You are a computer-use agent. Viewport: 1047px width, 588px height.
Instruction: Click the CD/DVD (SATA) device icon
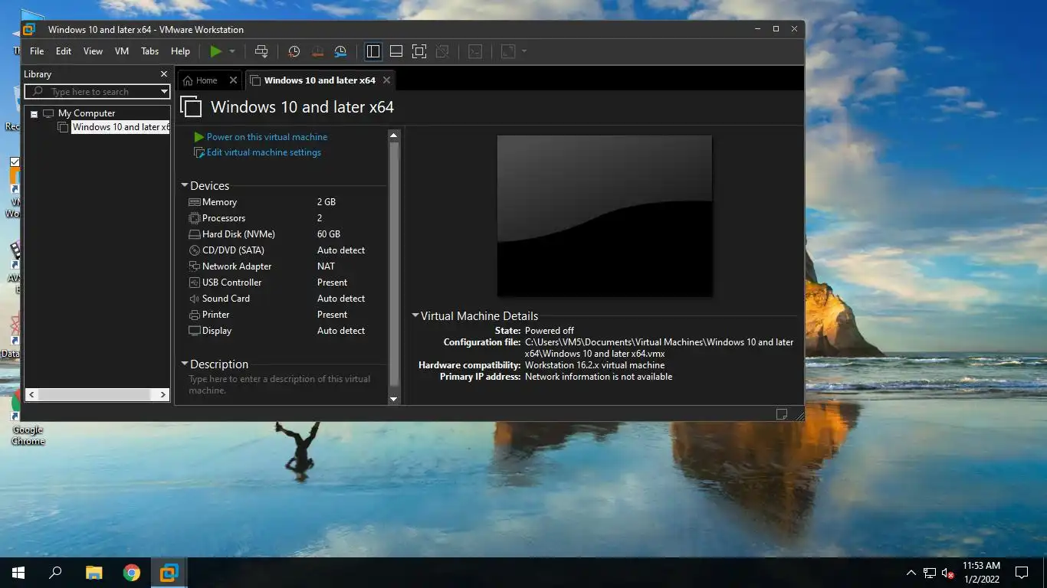click(x=194, y=250)
